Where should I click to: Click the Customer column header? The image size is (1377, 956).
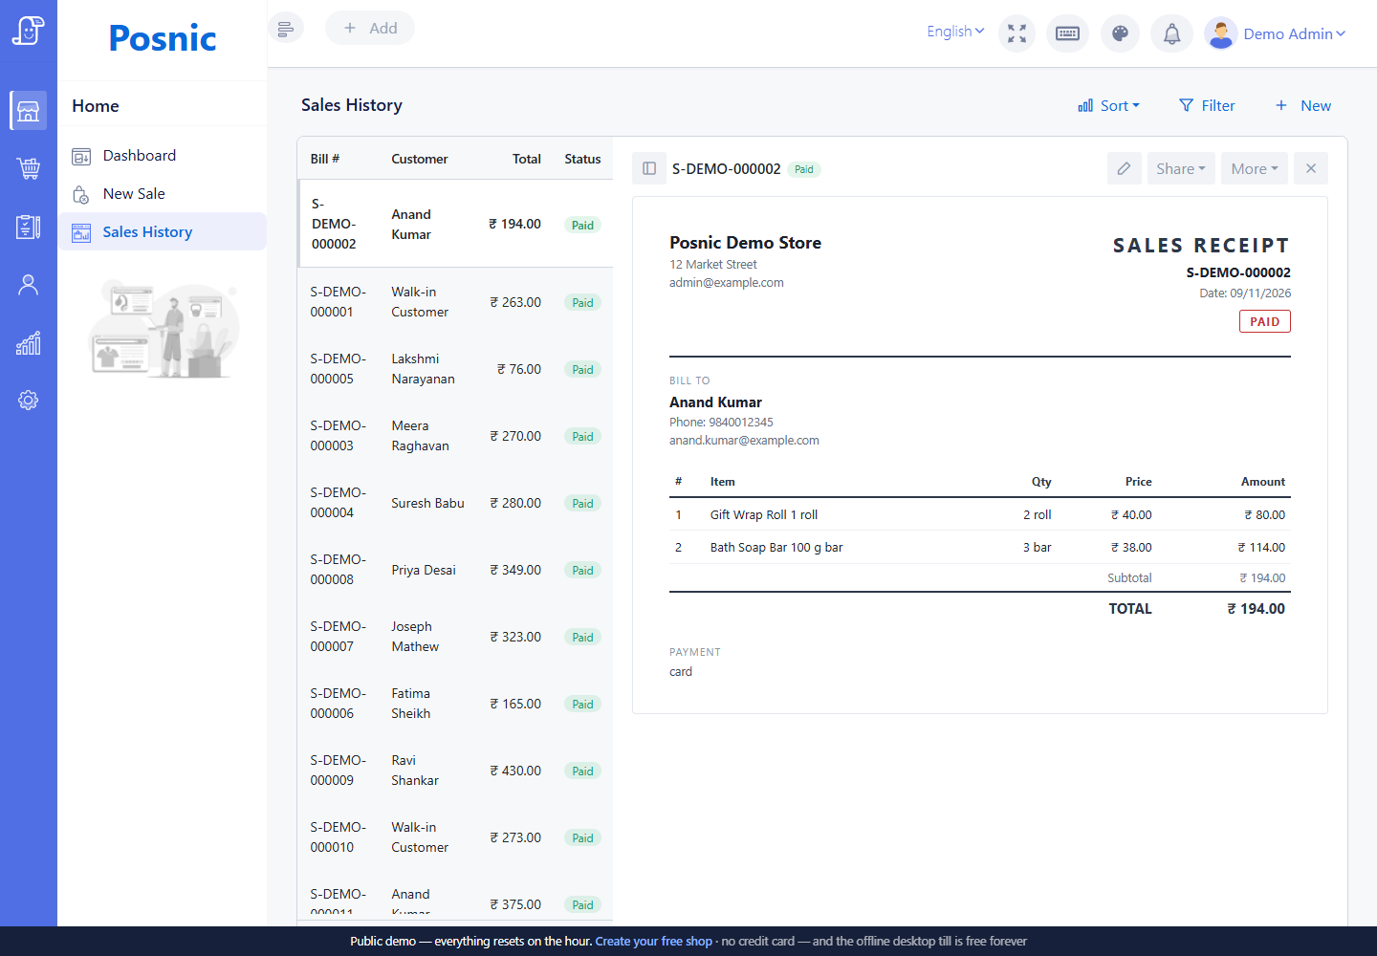[x=419, y=160]
